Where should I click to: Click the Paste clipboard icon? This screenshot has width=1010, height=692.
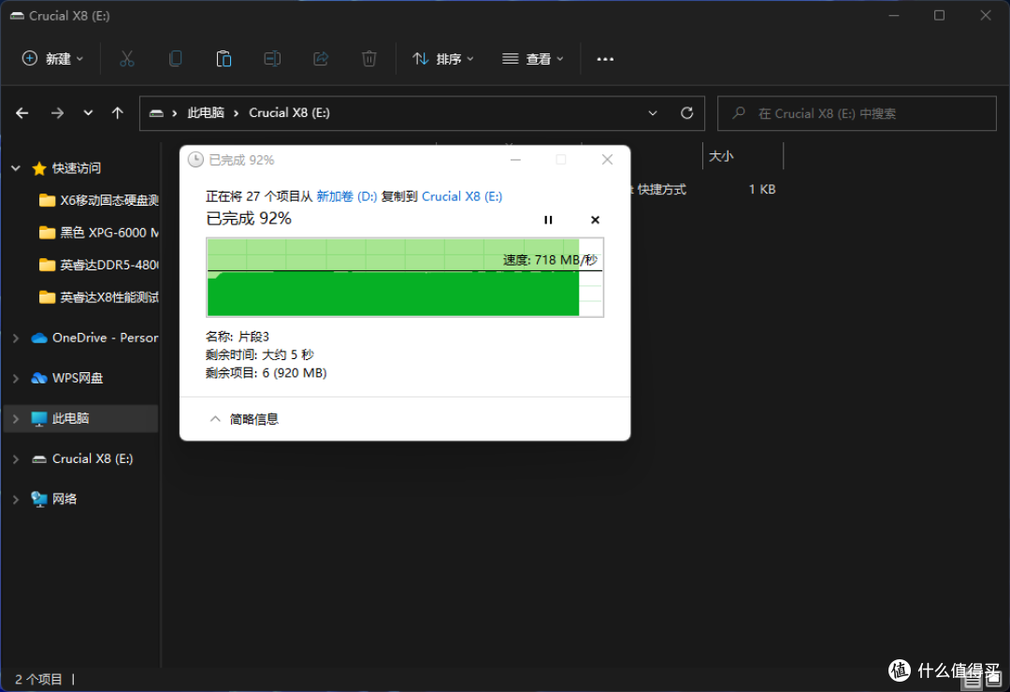click(x=224, y=59)
